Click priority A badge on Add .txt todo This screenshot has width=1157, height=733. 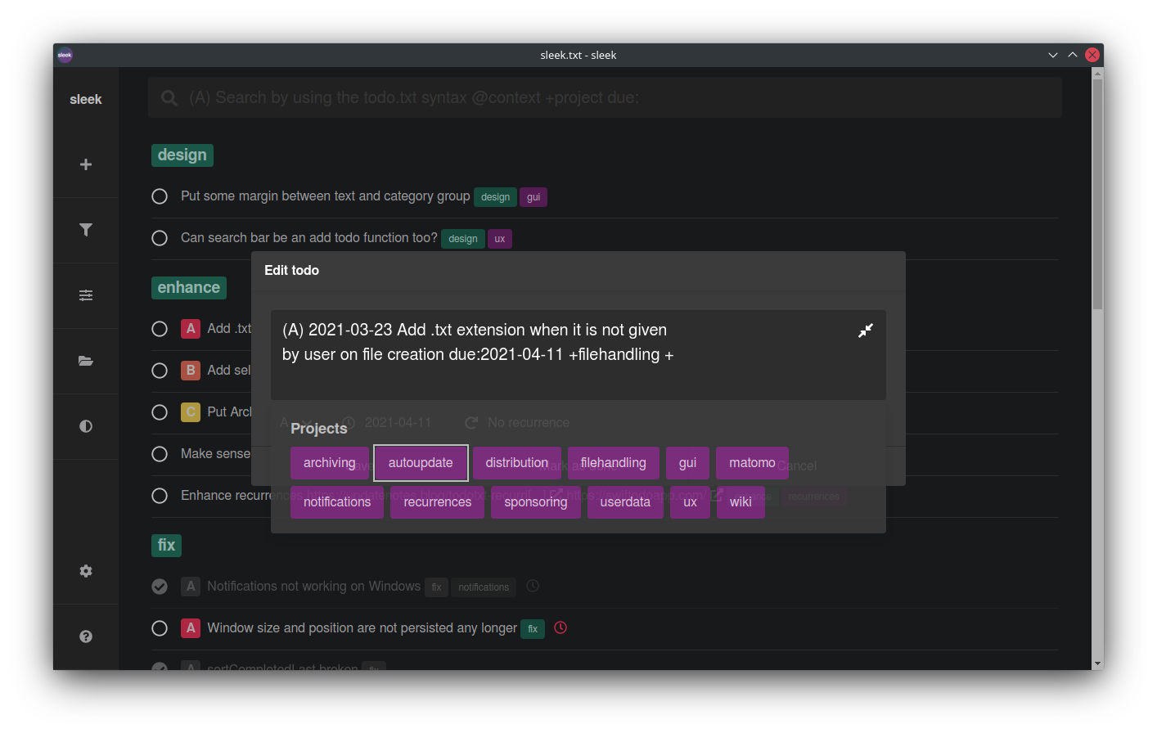[x=191, y=328]
